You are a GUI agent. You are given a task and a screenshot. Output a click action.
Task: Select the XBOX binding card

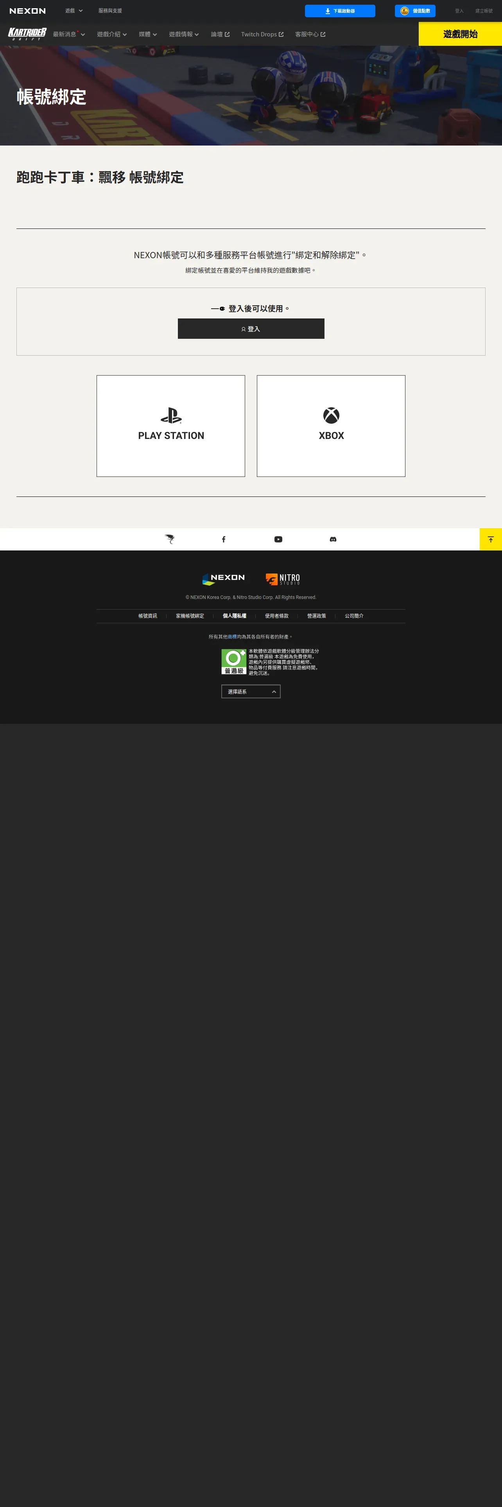[331, 426]
